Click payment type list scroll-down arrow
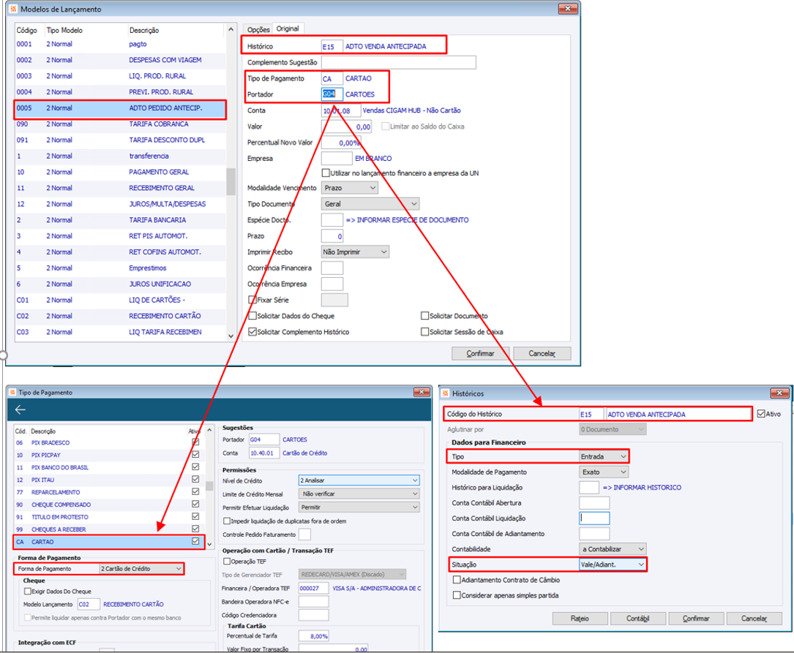This screenshot has width=794, height=653. tap(209, 544)
